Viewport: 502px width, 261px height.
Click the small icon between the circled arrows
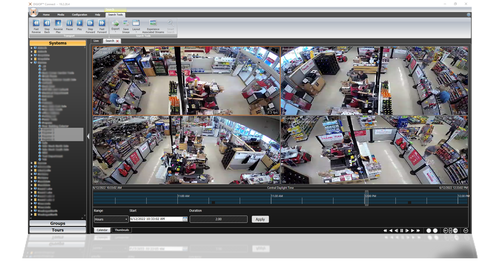coord(450,231)
